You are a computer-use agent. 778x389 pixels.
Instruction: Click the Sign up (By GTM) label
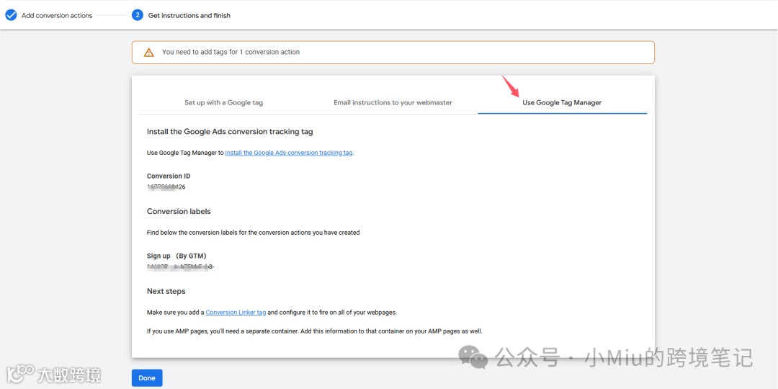pos(176,256)
